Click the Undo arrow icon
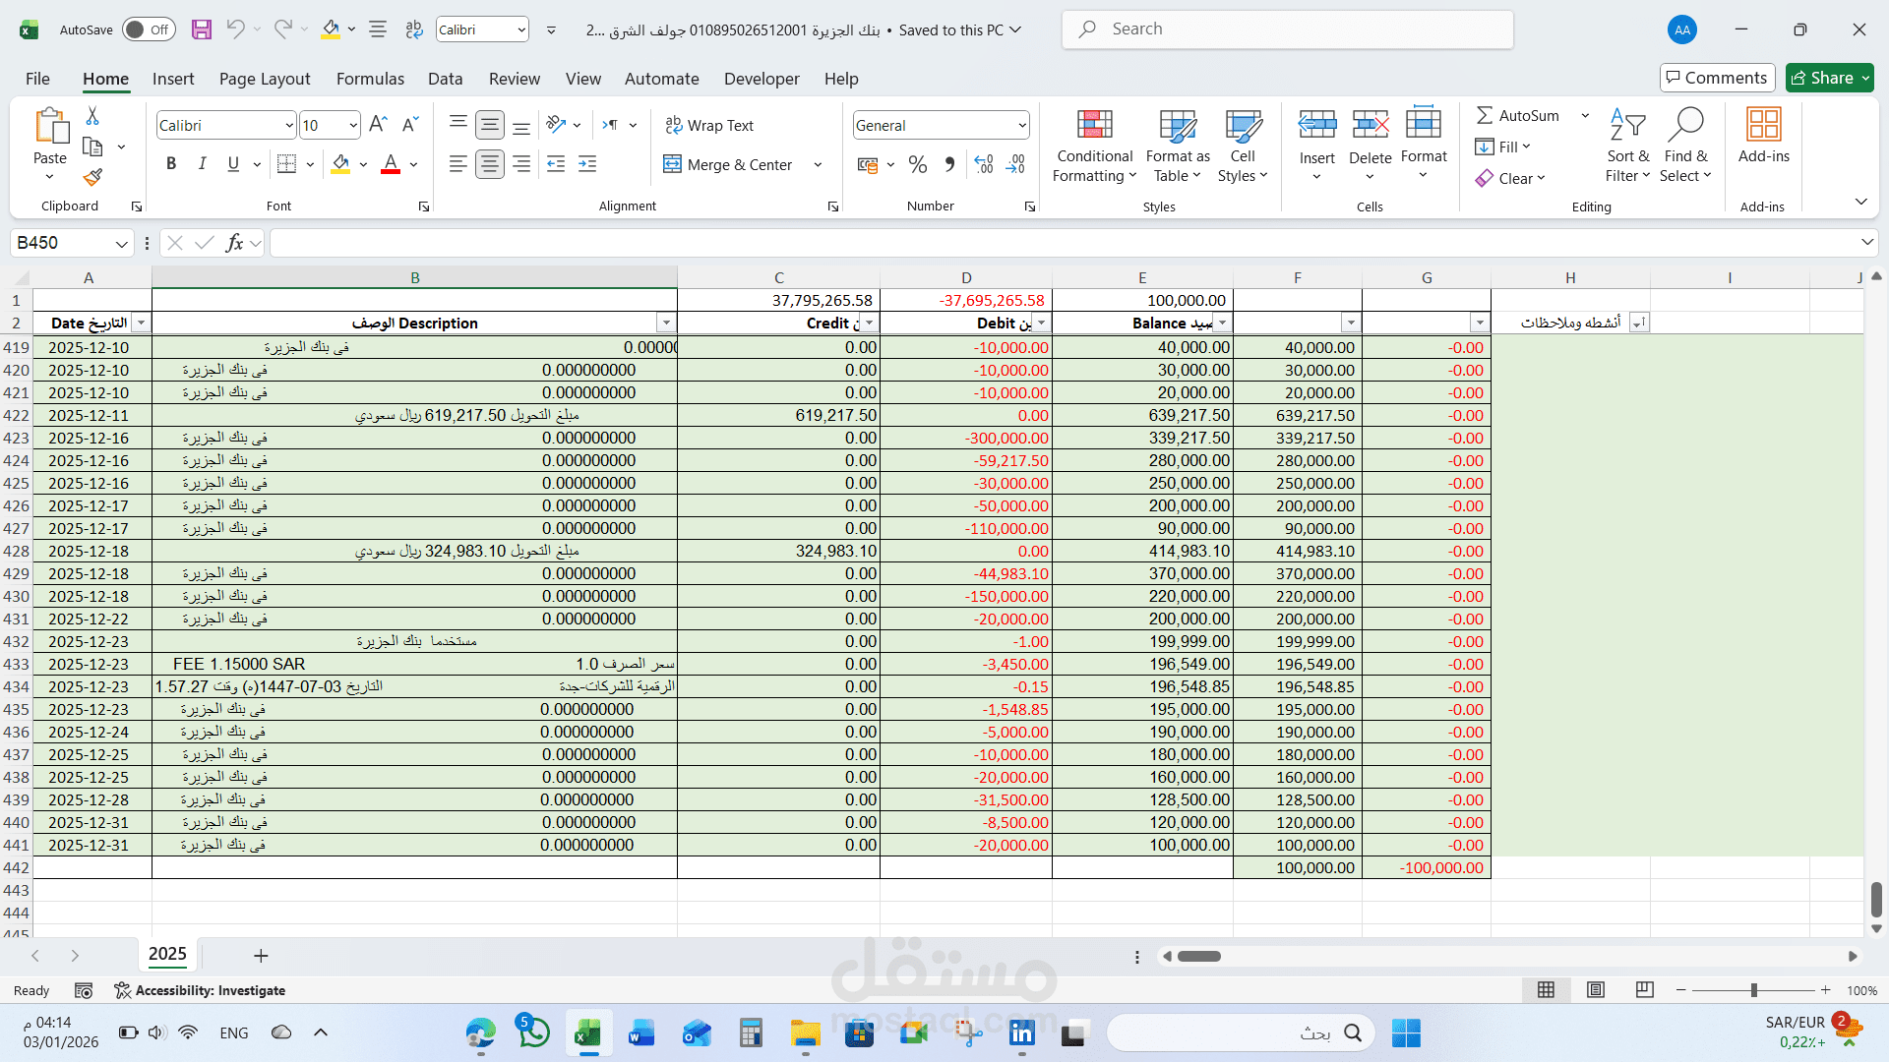The height and width of the screenshot is (1062, 1889). [235, 29]
